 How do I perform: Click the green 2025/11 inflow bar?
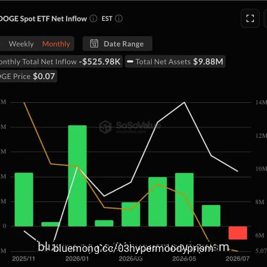click(24, 200)
